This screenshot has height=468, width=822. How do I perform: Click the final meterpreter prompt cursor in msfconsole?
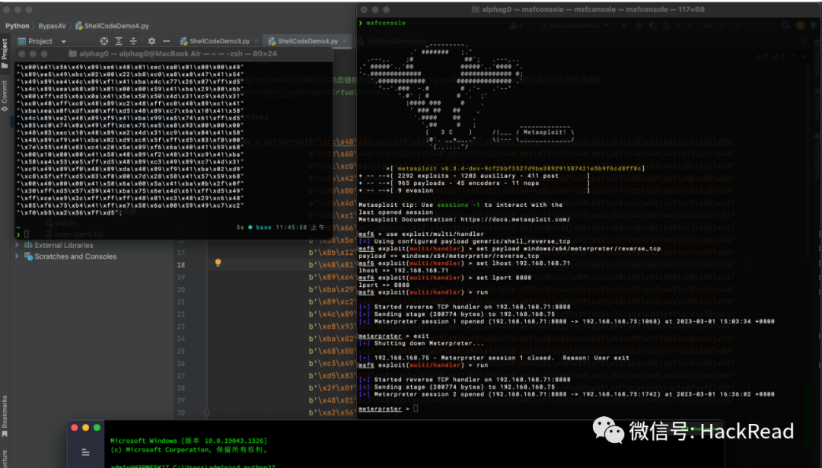coord(416,408)
